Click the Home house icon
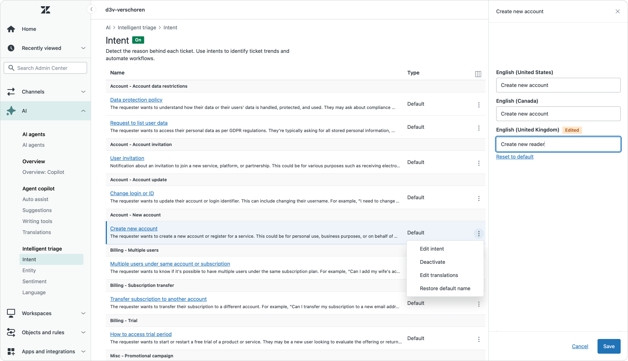Screen dimensions: 628x361 click(x=11, y=29)
